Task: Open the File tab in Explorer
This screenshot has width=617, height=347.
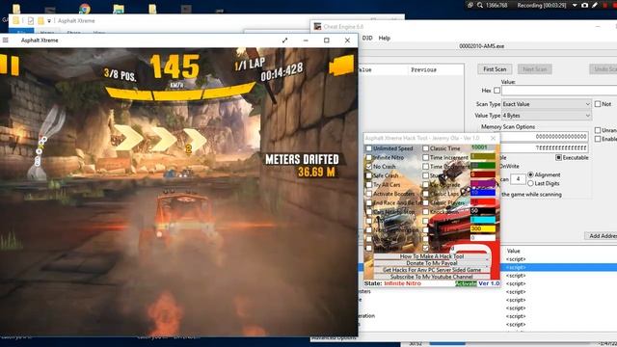Action: point(21,32)
